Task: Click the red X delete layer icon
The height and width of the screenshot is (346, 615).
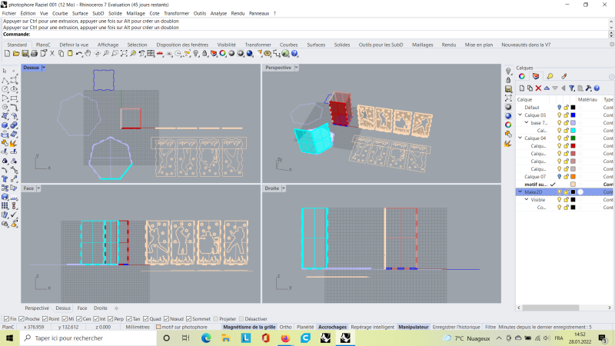Action: point(538,88)
